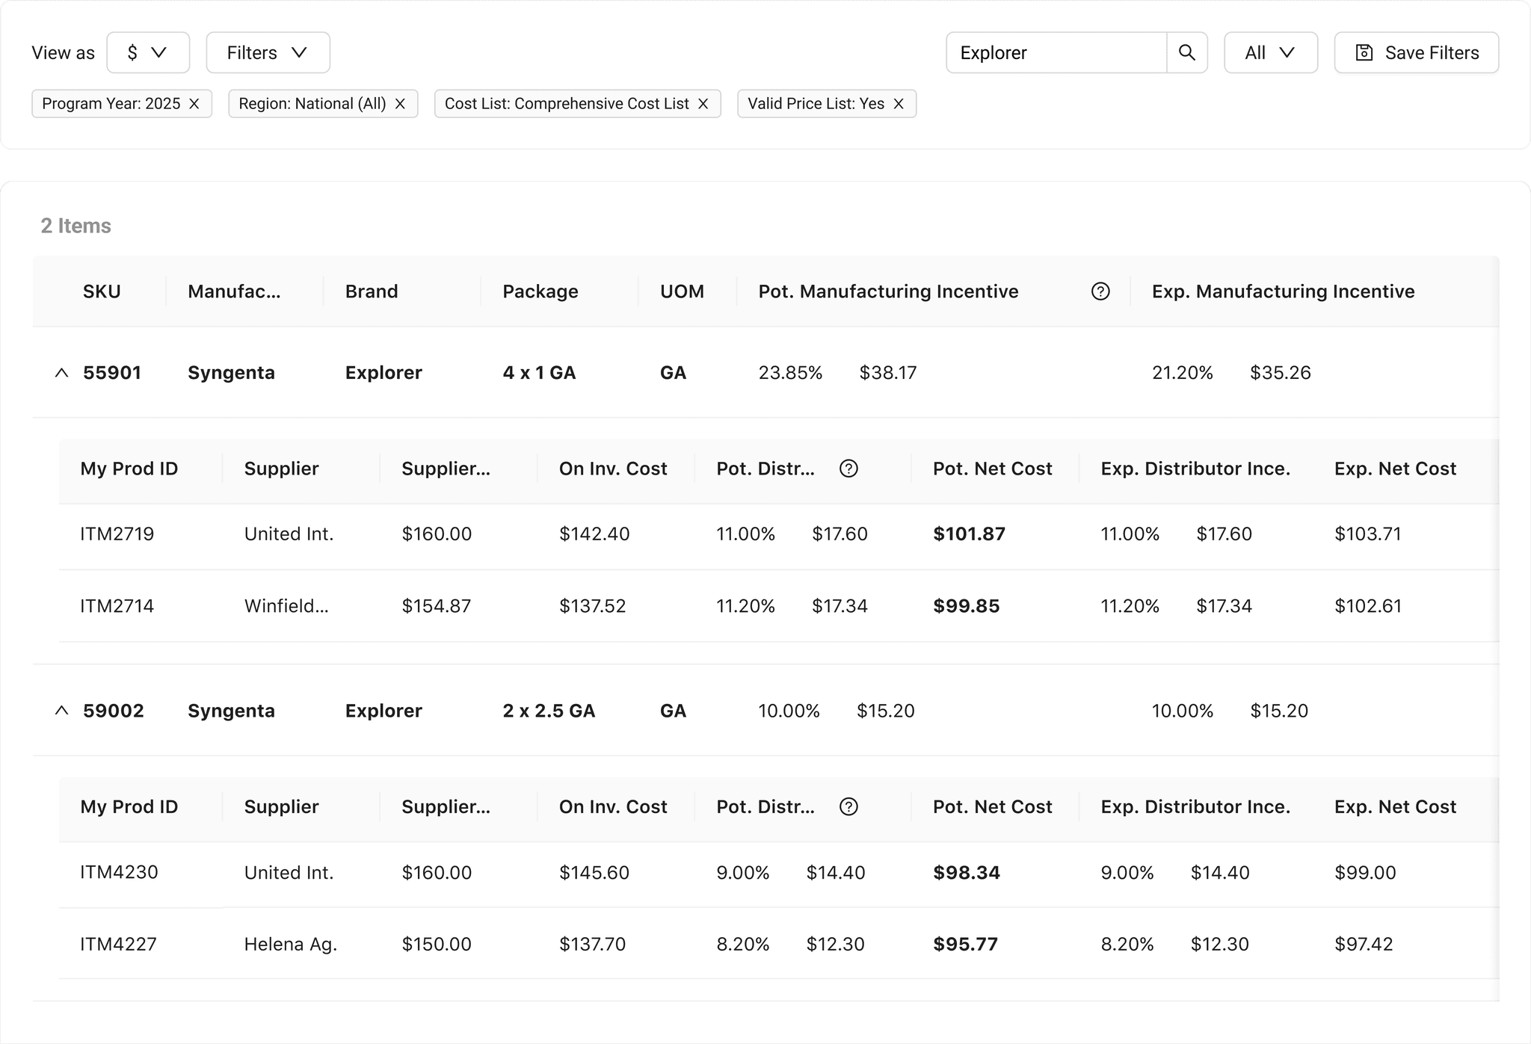The width and height of the screenshot is (1531, 1044).
Task: Select the ITM2719 United Int. row
Action: (779, 534)
